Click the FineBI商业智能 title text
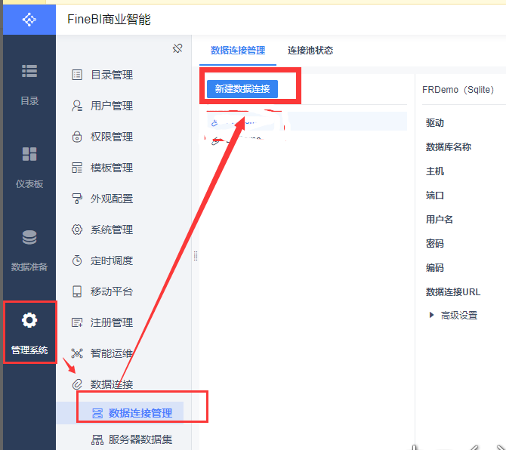This screenshot has height=450, width=506. [x=109, y=20]
